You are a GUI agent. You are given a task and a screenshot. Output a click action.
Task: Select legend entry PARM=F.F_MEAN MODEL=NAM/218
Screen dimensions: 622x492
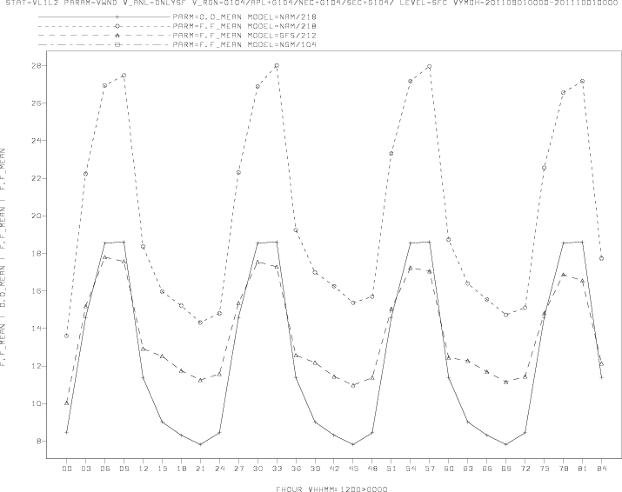tap(244, 26)
